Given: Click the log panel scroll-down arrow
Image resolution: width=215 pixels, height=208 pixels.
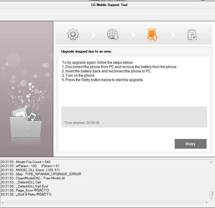Looking at the screenshot, I should 211,198.
